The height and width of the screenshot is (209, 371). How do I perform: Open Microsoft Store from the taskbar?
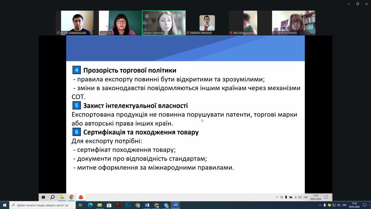pos(109,205)
